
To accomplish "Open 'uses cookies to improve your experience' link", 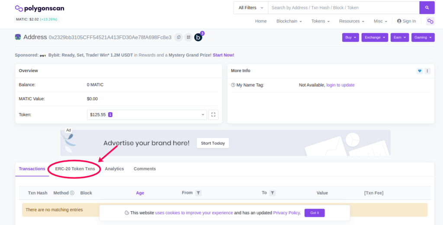I will [x=194, y=213].
